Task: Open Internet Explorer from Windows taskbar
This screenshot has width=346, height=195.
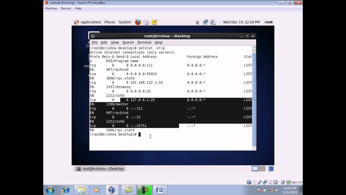Action: [x=66, y=190]
